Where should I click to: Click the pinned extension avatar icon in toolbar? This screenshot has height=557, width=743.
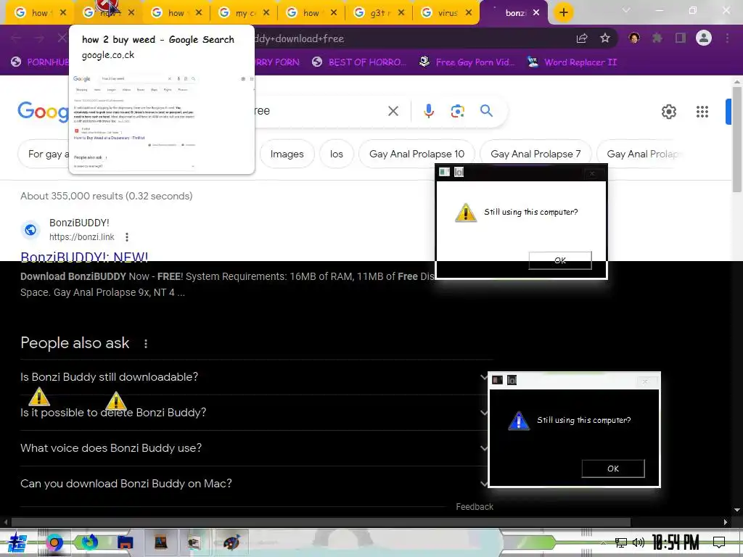[x=634, y=38]
